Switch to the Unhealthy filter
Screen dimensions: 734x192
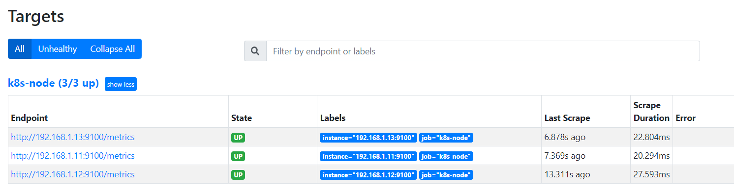coord(58,49)
